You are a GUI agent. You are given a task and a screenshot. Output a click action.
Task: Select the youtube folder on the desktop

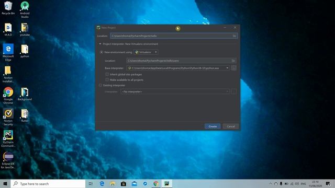[x=25, y=29]
